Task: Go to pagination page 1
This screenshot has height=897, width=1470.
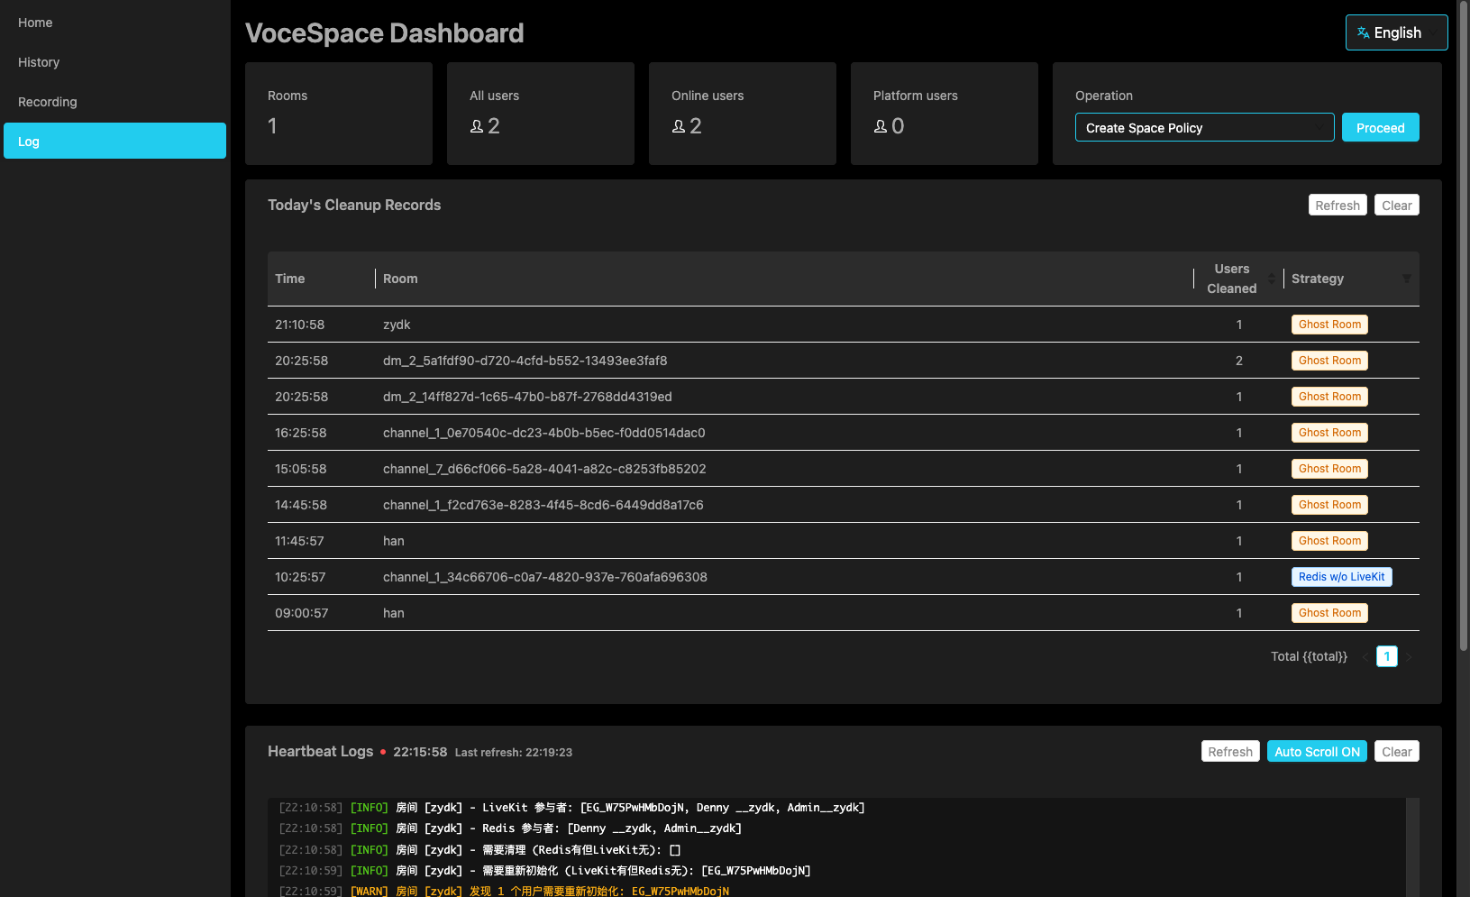Action: point(1386,656)
